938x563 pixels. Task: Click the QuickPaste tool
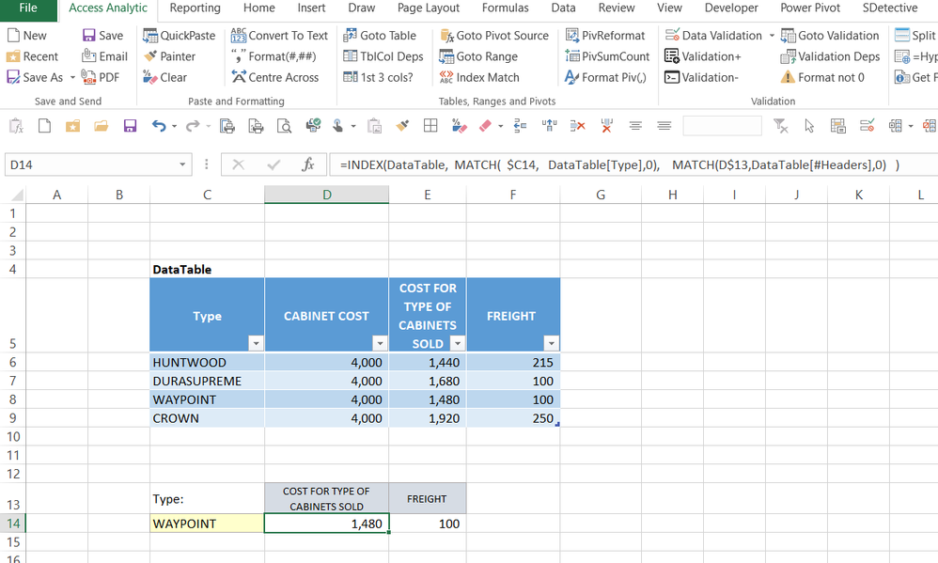(x=179, y=36)
